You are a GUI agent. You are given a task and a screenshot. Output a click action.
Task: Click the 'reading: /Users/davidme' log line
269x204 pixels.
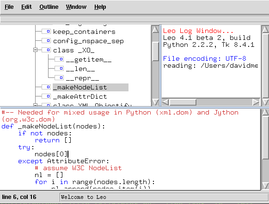pos(210,65)
